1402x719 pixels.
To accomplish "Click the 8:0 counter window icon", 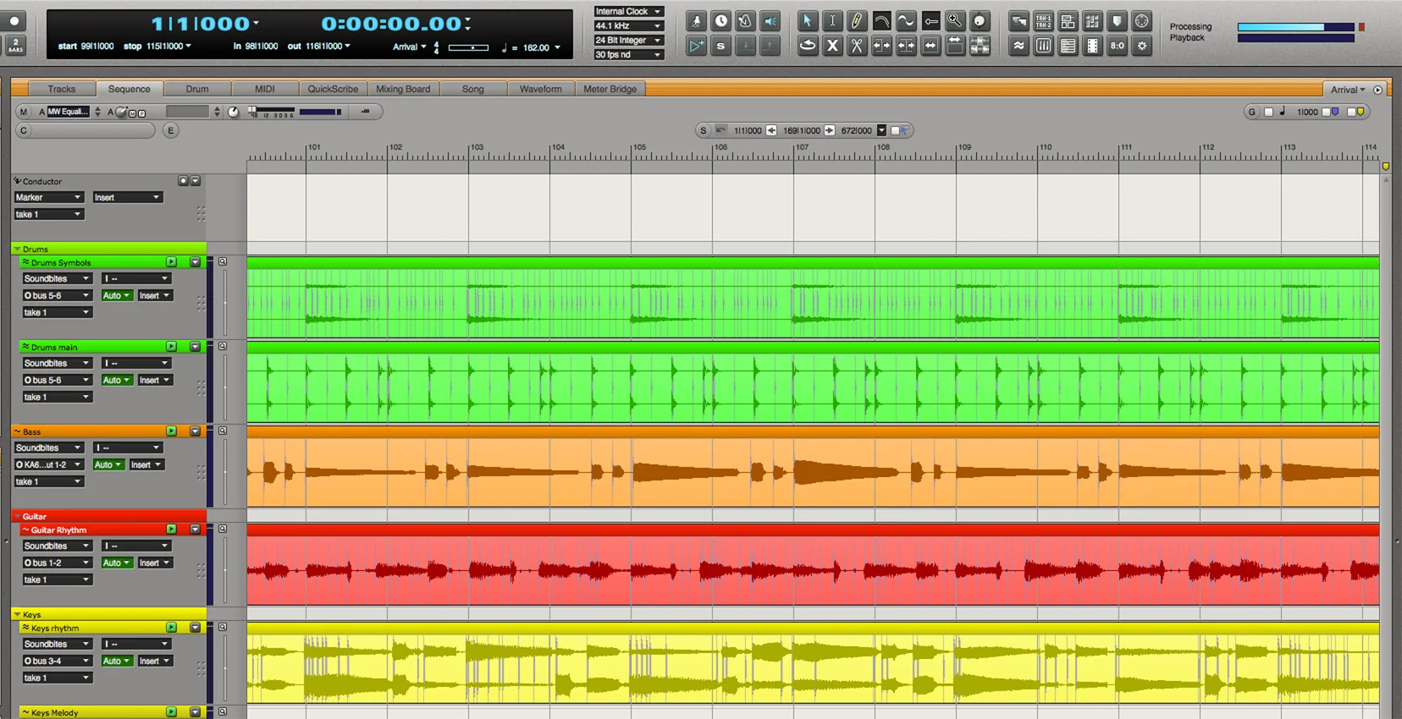I will [x=1118, y=46].
